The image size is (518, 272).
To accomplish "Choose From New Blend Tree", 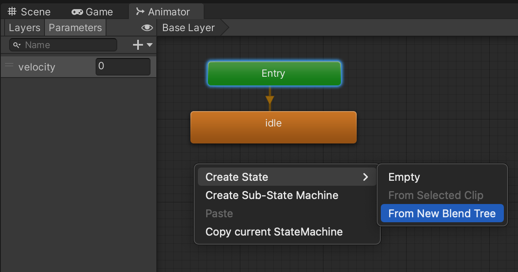I will point(442,214).
